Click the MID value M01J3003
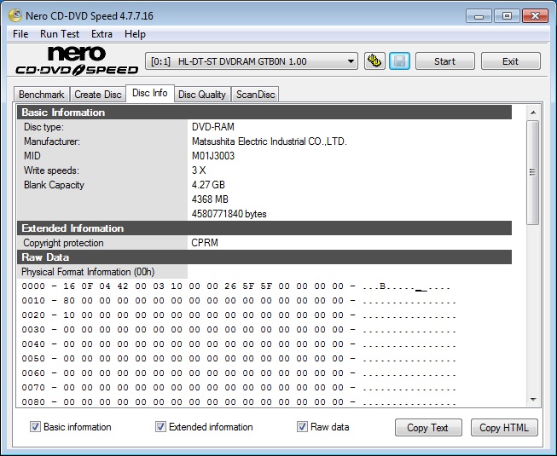This screenshot has height=456, width=557. [x=213, y=156]
